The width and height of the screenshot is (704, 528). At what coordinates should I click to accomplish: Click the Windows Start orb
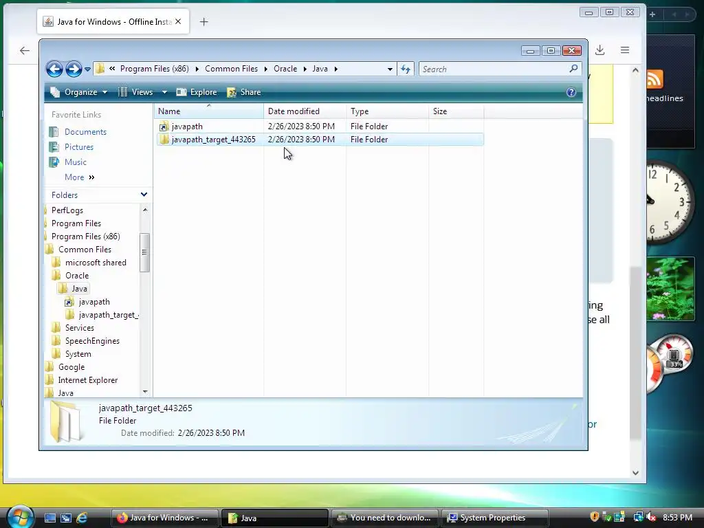point(20,516)
